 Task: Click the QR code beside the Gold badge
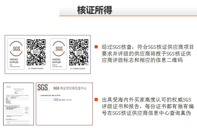click(x=36, y=52)
